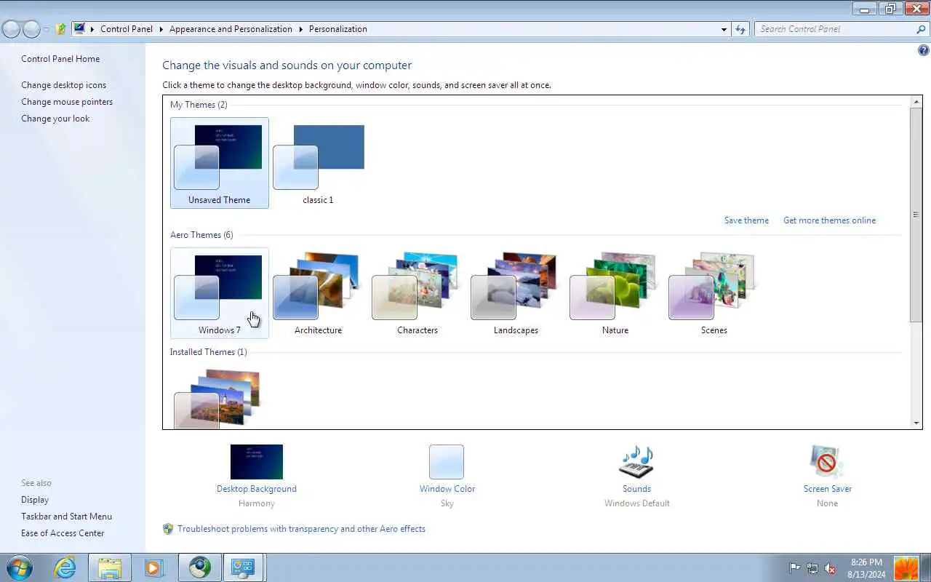Expand arrow before Control Panel breadcrumb
The height and width of the screenshot is (582, 931).
click(x=92, y=29)
